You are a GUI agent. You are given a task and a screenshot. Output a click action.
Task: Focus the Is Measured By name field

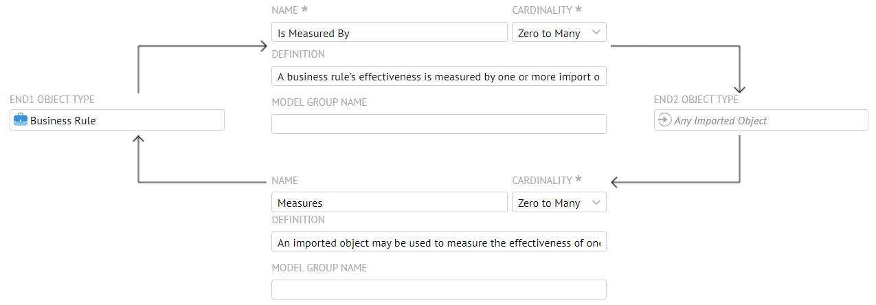click(x=389, y=32)
